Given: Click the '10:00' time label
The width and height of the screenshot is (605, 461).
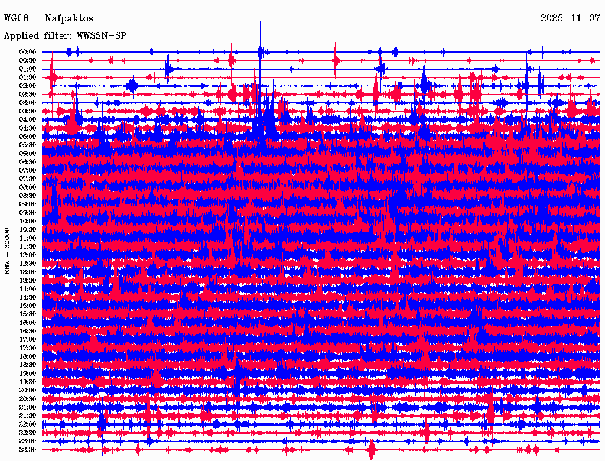Looking at the screenshot, I should [28, 221].
